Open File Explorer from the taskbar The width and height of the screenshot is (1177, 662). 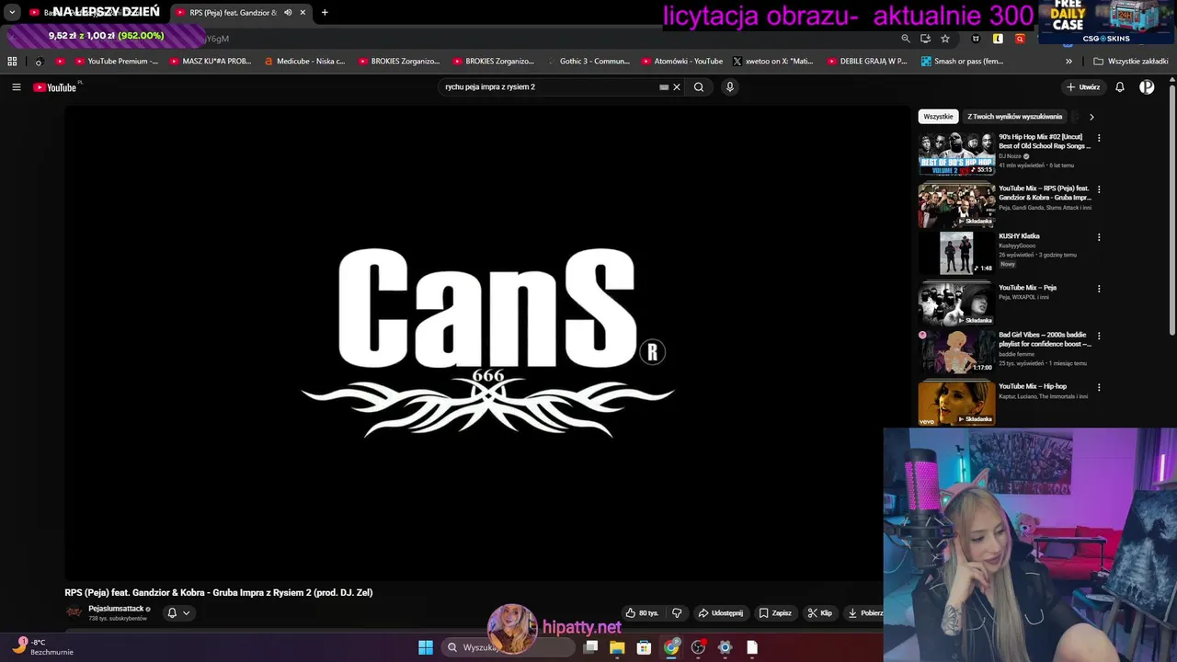click(617, 647)
